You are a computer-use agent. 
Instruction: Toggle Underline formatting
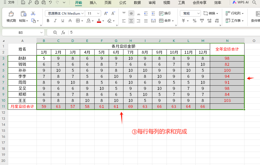pos(63,21)
